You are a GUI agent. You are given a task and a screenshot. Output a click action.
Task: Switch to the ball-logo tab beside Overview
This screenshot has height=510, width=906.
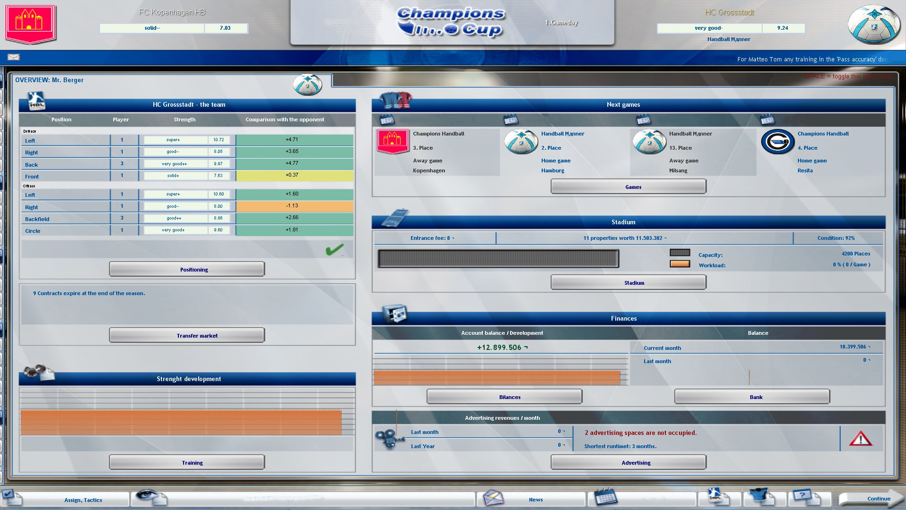pyautogui.click(x=308, y=85)
